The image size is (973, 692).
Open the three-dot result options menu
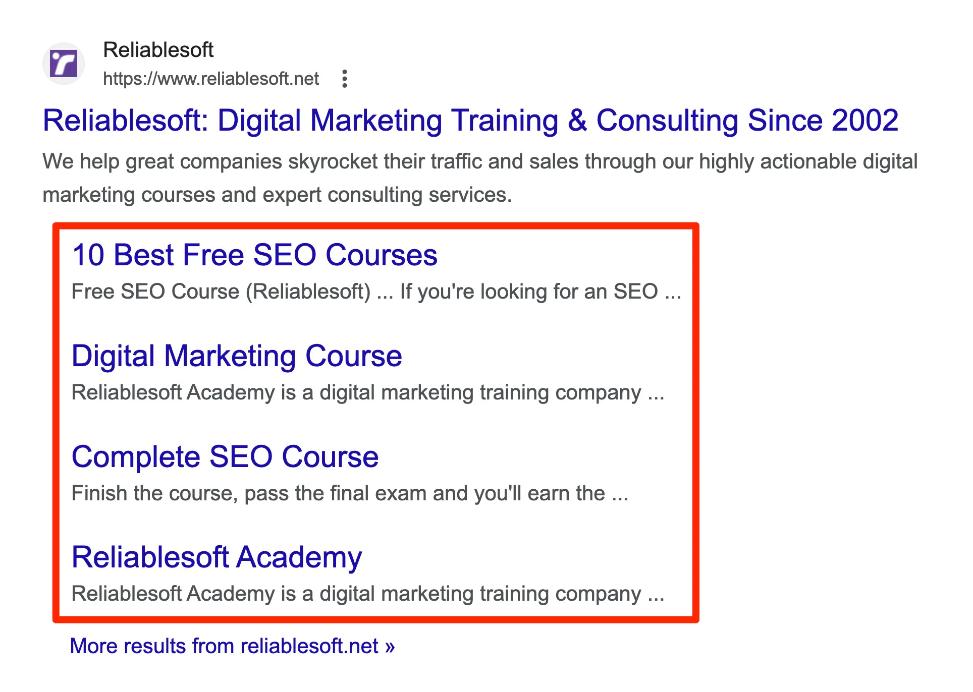coord(345,79)
